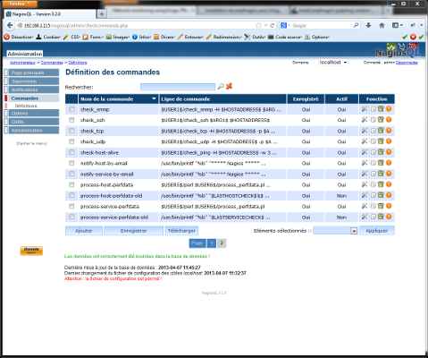The image size is (428, 358).
Task: Clear the search with the red X icon
Action: pyautogui.click(x=229, y=87)
